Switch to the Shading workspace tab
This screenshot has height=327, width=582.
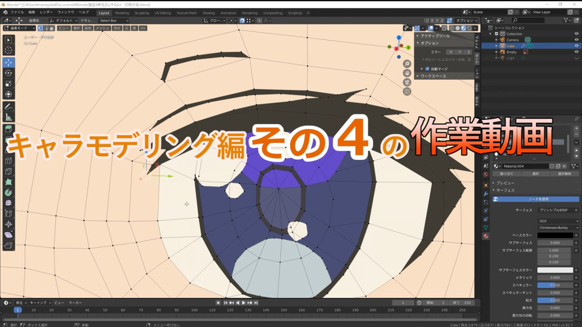click(209, 13)
